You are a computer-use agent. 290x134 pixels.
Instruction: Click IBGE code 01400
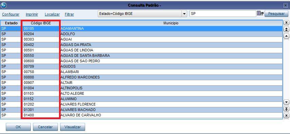pyautogui.click(x=29, y=115)
